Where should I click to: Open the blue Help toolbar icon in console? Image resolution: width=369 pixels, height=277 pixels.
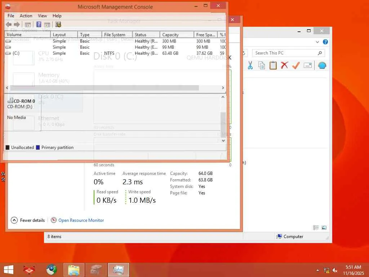[x=39, y=25]
